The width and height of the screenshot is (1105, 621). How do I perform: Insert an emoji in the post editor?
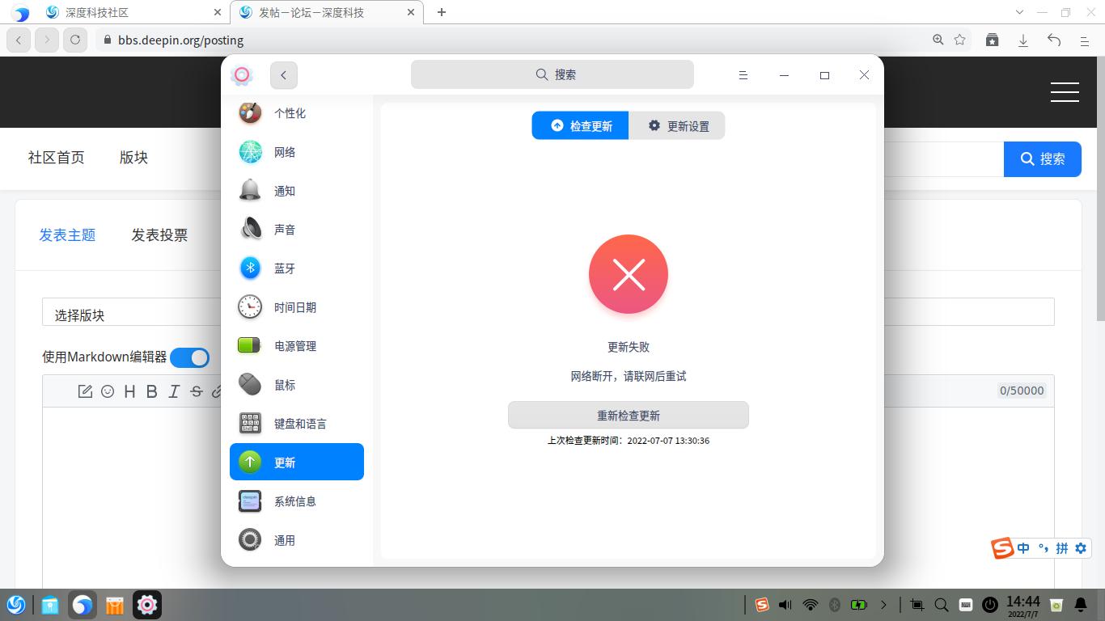click(108, 391)
